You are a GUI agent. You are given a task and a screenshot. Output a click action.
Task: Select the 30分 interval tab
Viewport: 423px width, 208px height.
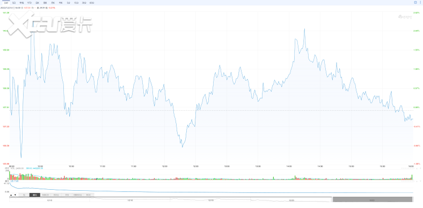pyautogui.click(x=84, y=3)
